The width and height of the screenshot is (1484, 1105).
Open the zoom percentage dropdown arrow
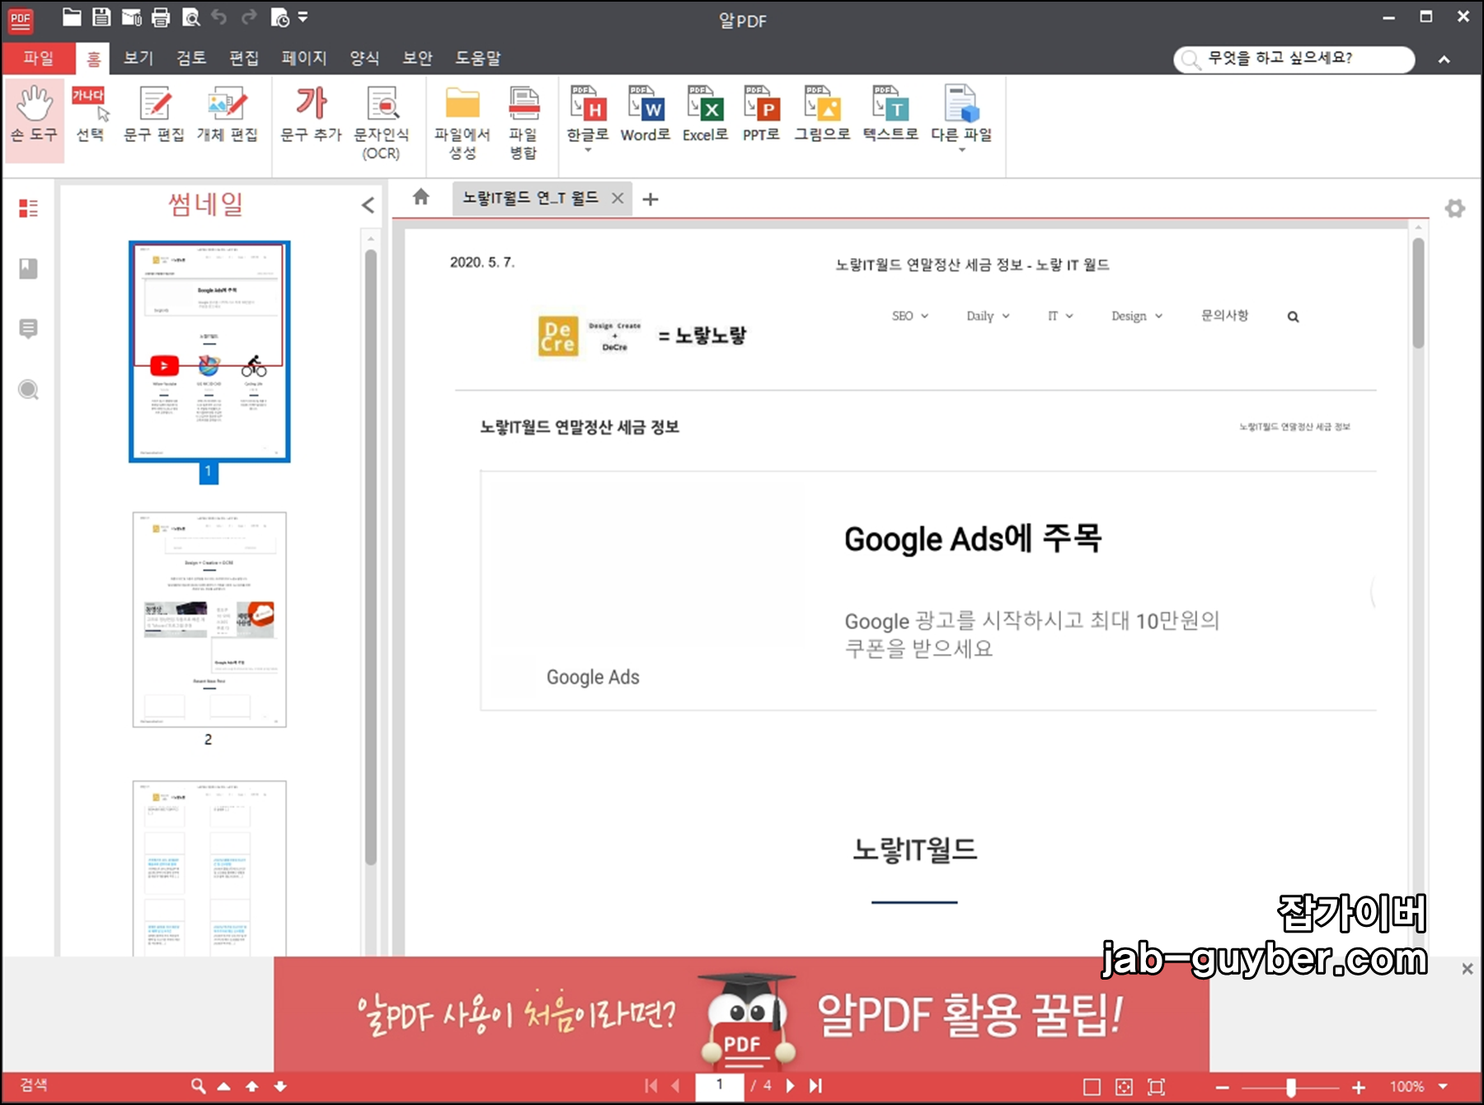1444,1087
